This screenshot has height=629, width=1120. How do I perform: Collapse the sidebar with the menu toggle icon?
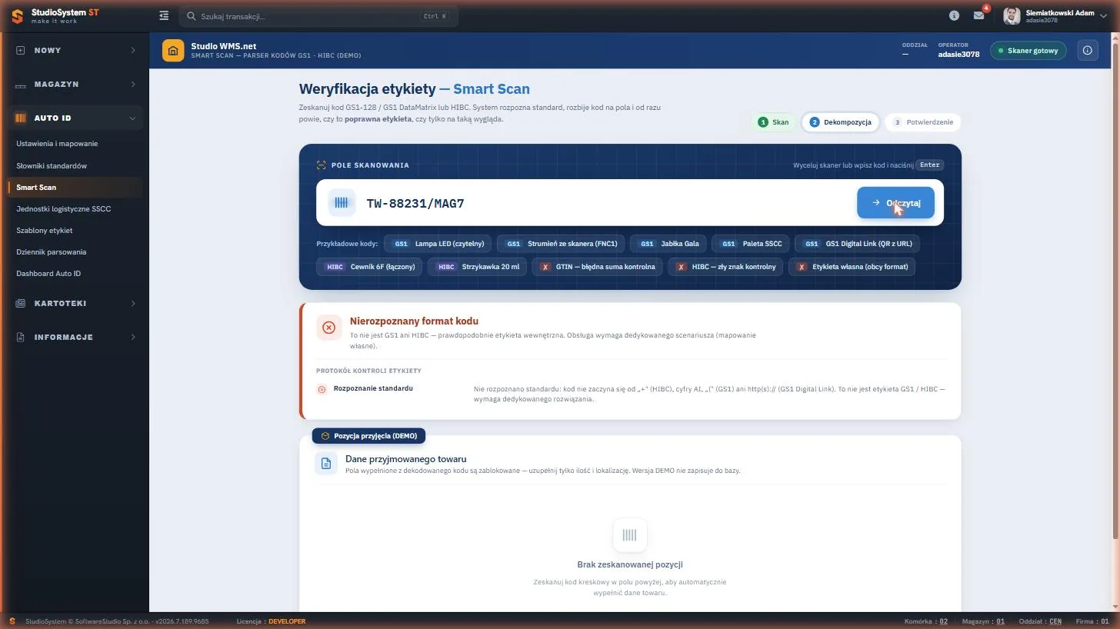(x=164, y=15)
